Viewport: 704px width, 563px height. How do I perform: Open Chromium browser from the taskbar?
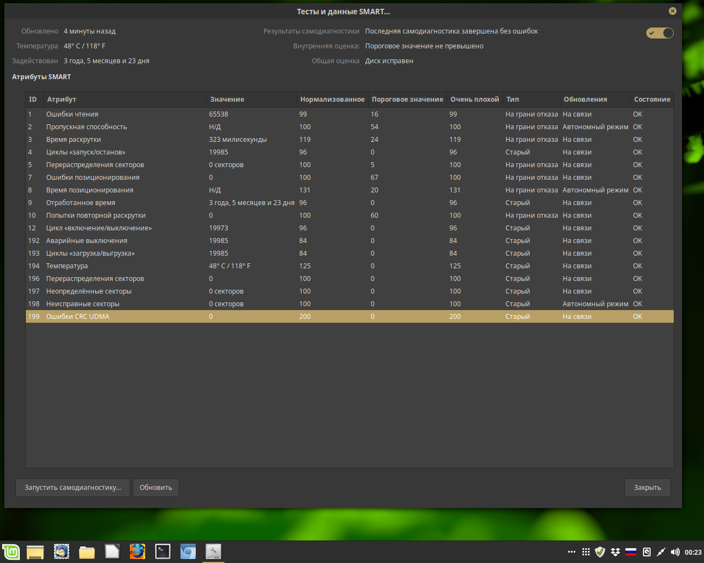point(188,551)
